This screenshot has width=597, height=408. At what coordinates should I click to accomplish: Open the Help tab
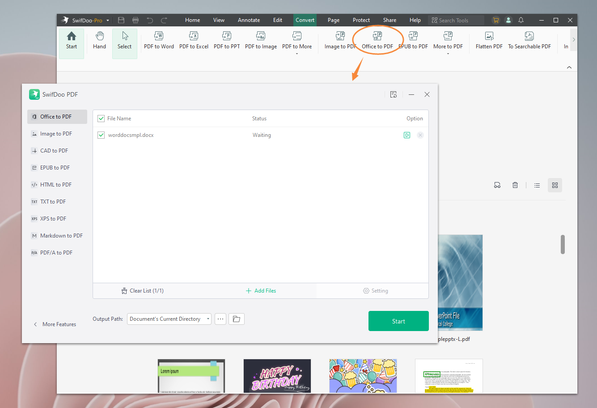(415, 20)
